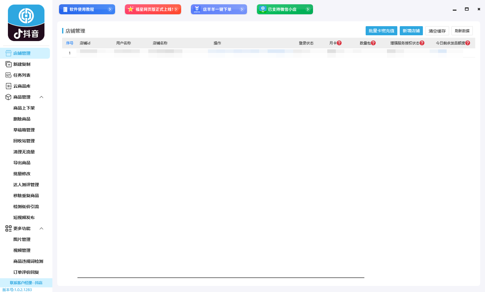Open 福星网页版正式上线 banner
The height and width of the screenshot is (292, 485).
pos(153,9)
